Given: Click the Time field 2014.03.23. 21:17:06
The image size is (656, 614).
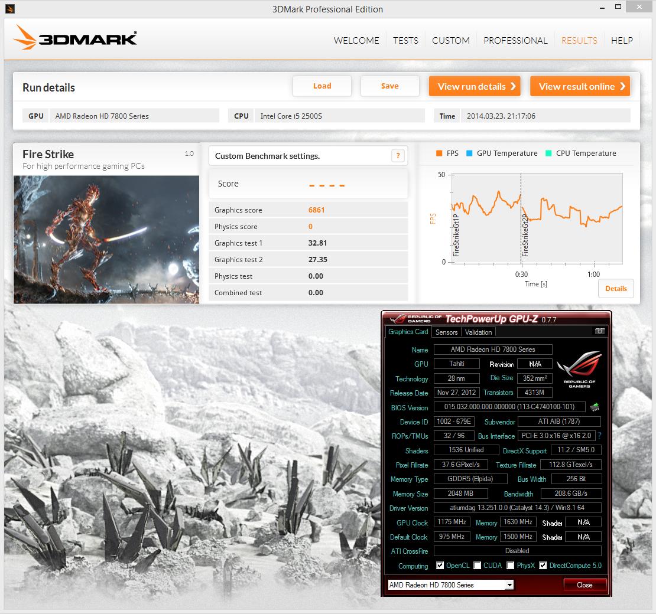Looking at the screenshot, I should pos(545,116).
